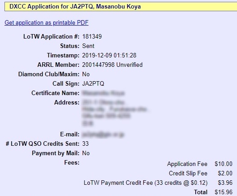
Task: Click the ARRL Member number 2001447998 Unverified
Action: pyautogui.click(x=112, y=65)
